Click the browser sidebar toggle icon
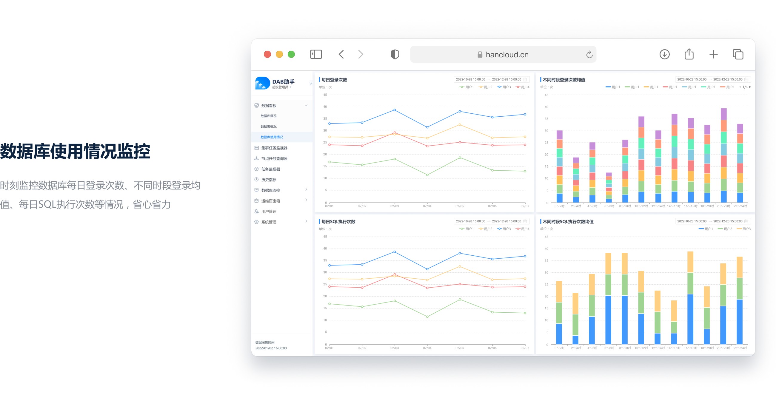 click(x=316, y=55)
